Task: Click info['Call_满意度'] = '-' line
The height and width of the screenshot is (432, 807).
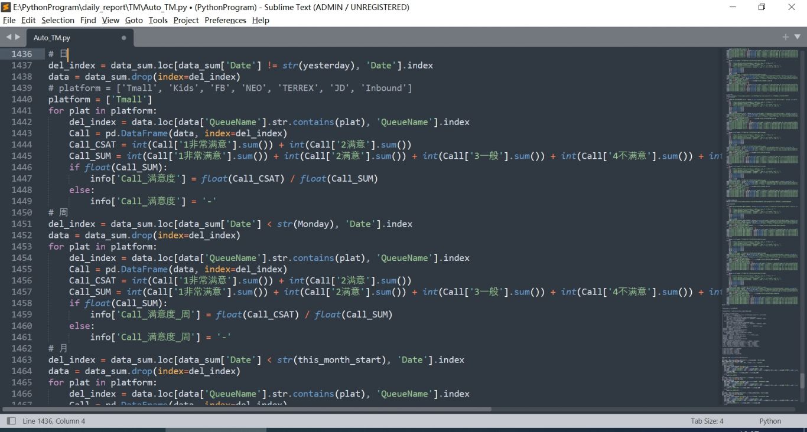Action: pos(153,201)
